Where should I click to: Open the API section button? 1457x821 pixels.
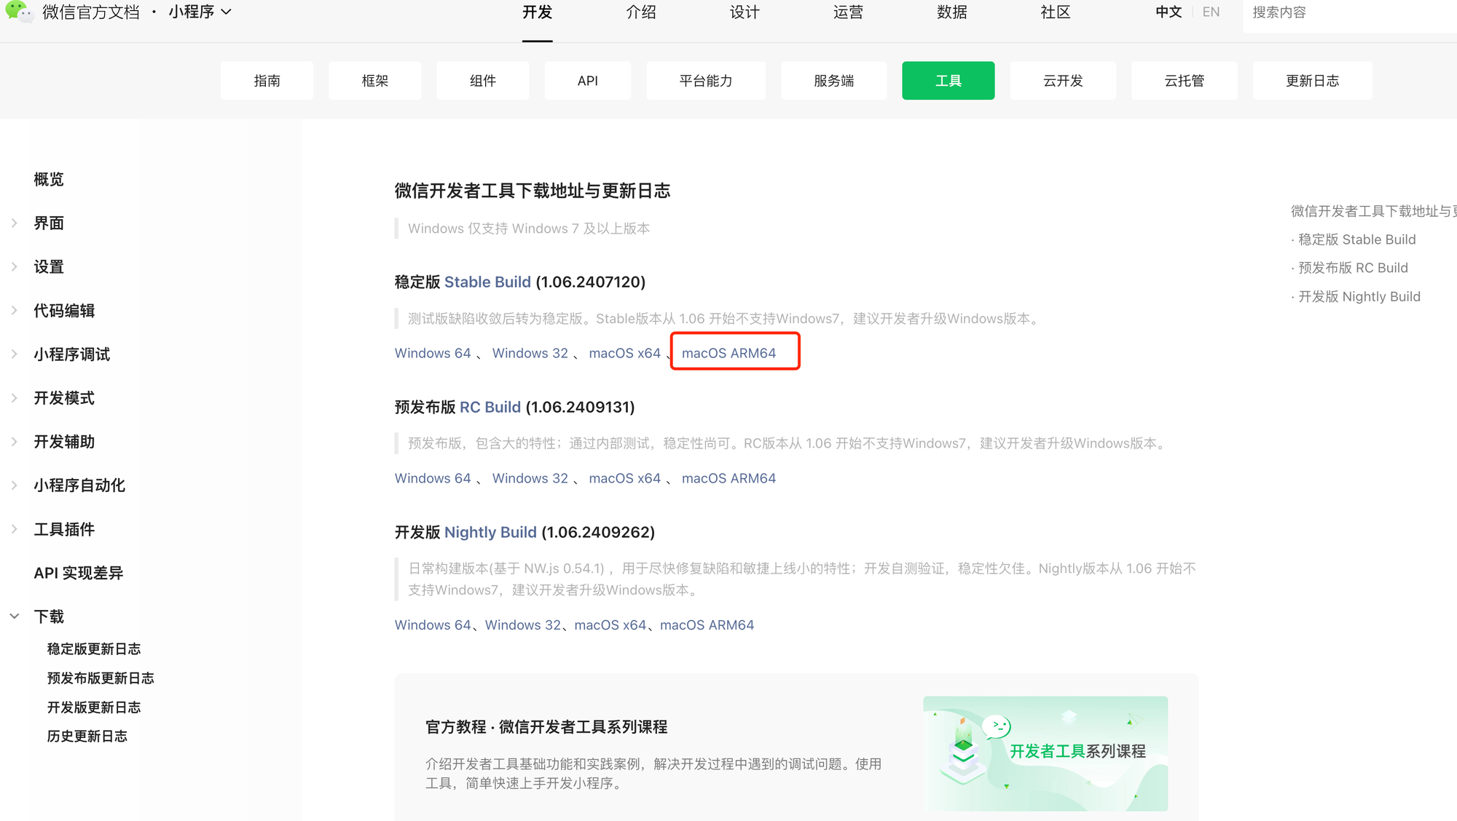click(587, 81)
